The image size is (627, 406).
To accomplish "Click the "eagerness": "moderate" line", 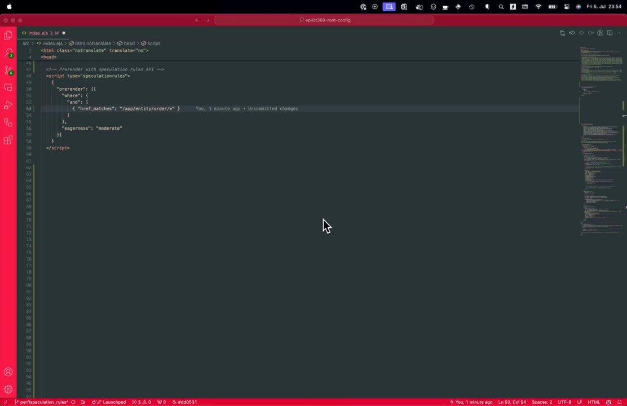I will pos(92,128).
